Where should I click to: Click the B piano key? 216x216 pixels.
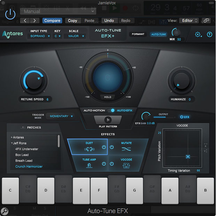205,191
